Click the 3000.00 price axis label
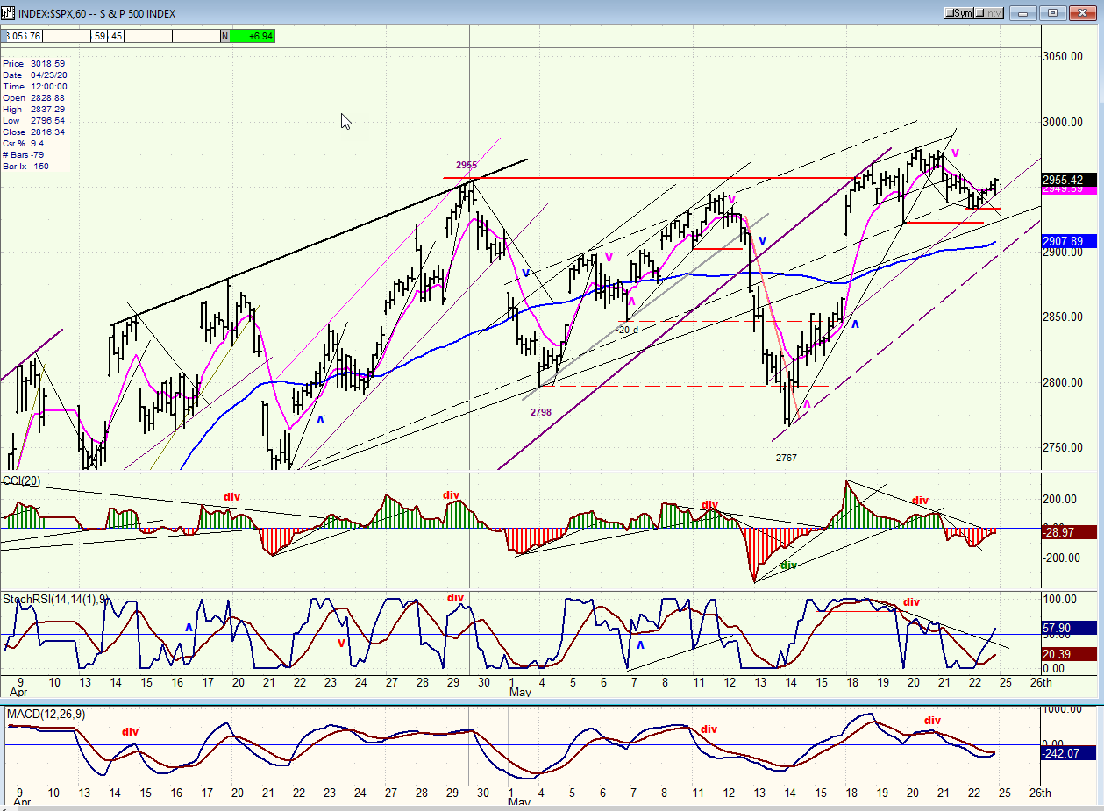The width and height of the screenshot is (1104, 811). tap(1063, 122)
